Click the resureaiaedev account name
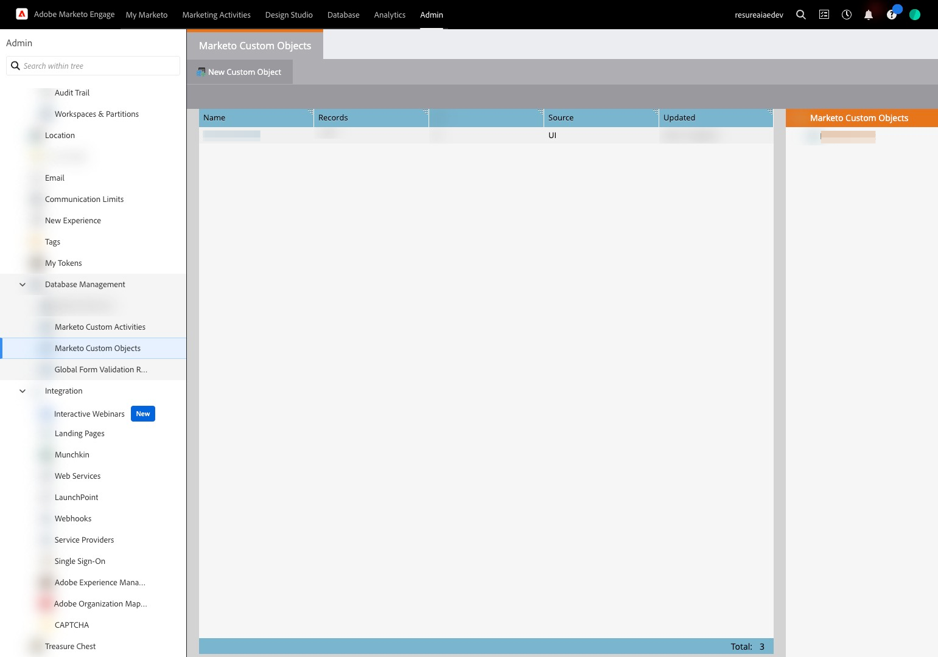Image resolution: width=938 pixels, height=657 pixels. click(759, 15)
